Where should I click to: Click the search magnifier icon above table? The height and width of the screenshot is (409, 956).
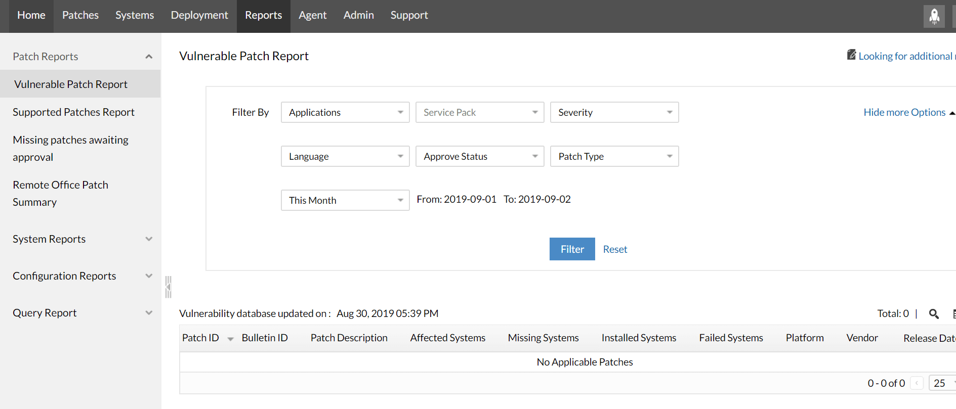[934, 314]
